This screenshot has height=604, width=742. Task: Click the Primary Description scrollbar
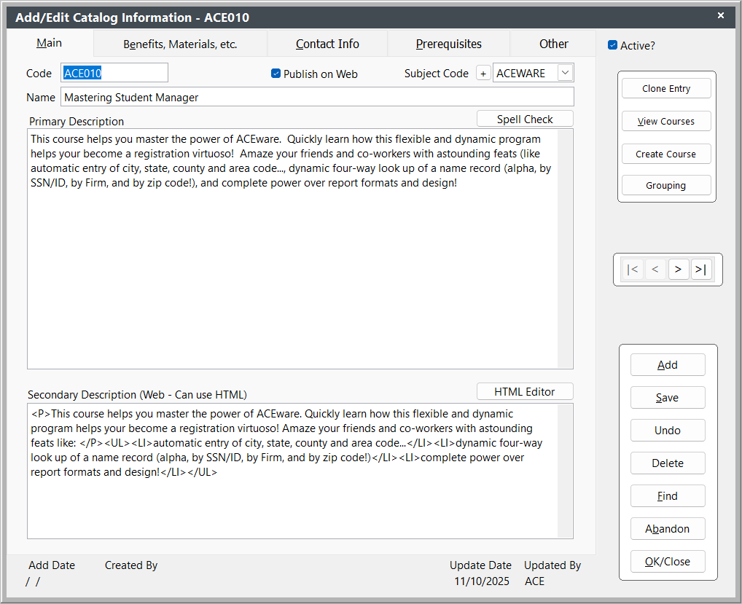coord(565,248)
